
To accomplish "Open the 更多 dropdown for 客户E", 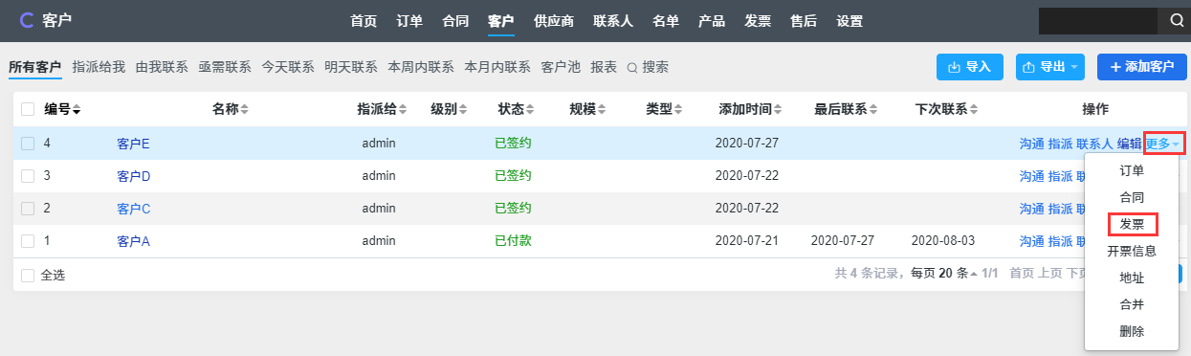I will pos(1164,144).
